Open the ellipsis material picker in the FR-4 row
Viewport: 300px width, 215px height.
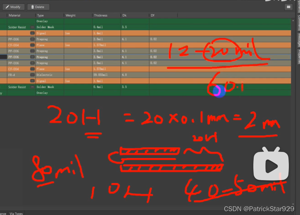tap(32, 75)
